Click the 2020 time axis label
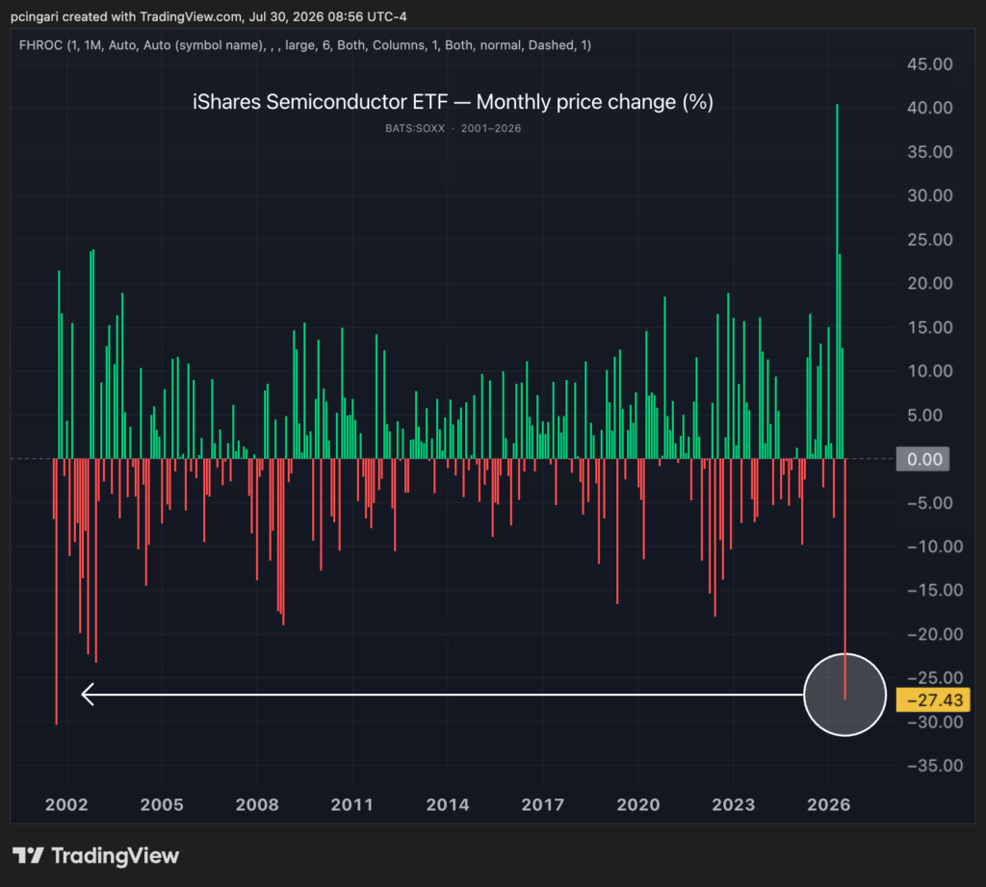 pyautogui.click(x=638, y=804)
